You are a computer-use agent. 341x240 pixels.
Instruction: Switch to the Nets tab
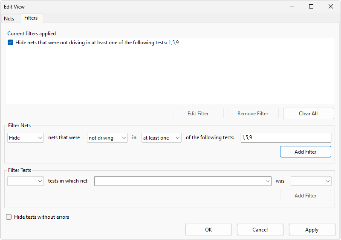9,18
